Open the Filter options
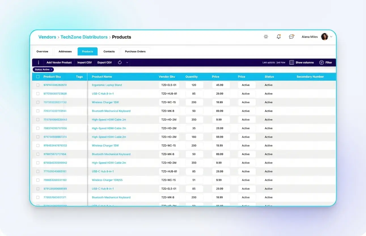The width and height of the screenshot is (366, 236). 325,62
